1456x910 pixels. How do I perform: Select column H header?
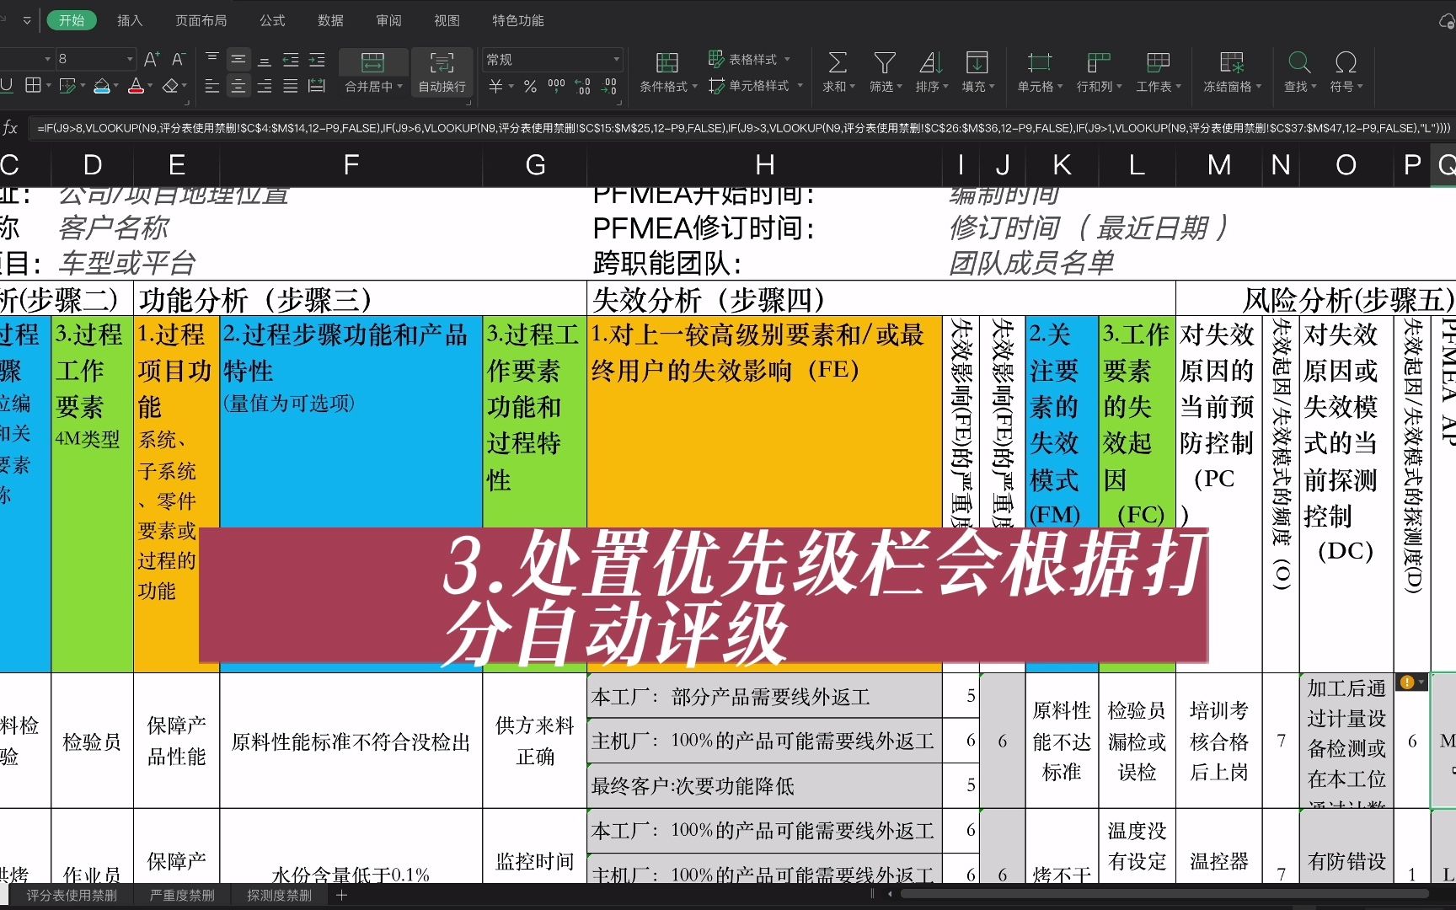[x=765, y=165]
